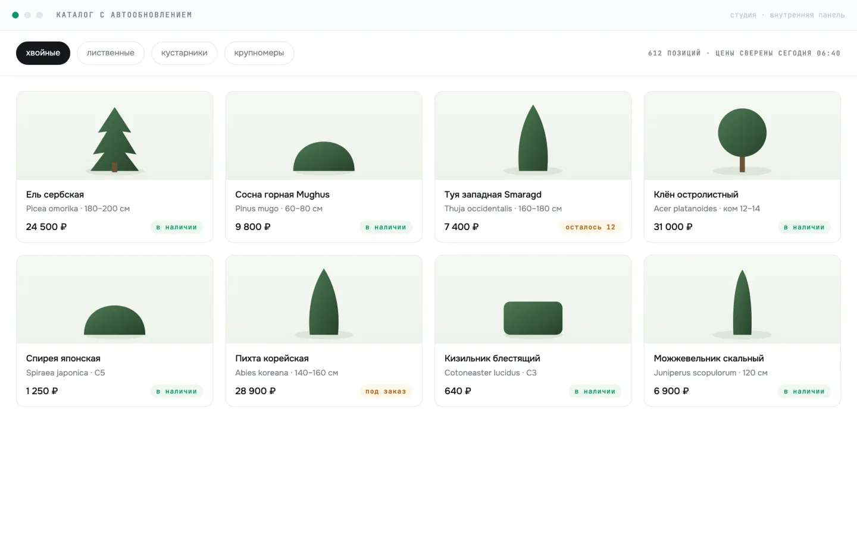The width and height of the screenshot is (857, 535).
Task: Select the active хвойные filter pill
Action: pos(43,53)
